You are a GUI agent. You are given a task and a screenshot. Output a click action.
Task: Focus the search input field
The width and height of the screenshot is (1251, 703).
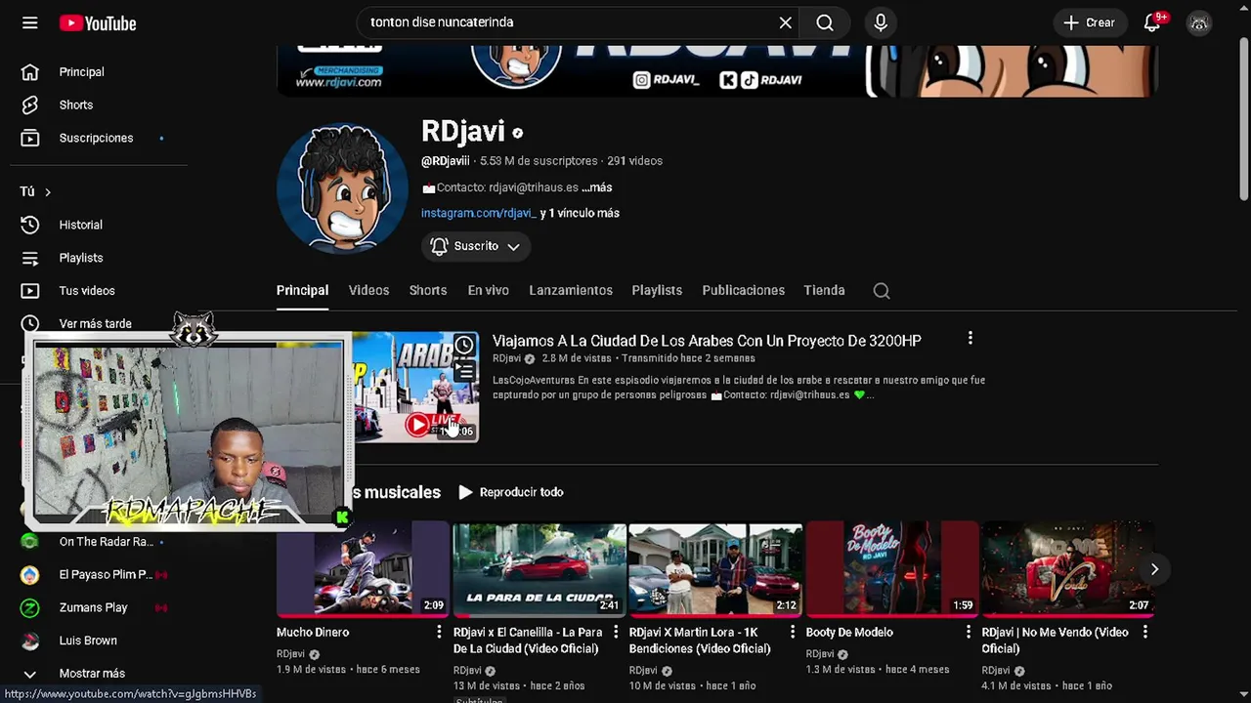tap(567, 22)
